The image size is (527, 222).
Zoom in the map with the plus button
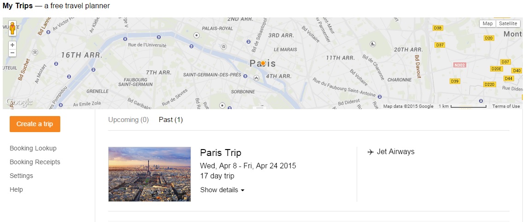tap(12, 45)
